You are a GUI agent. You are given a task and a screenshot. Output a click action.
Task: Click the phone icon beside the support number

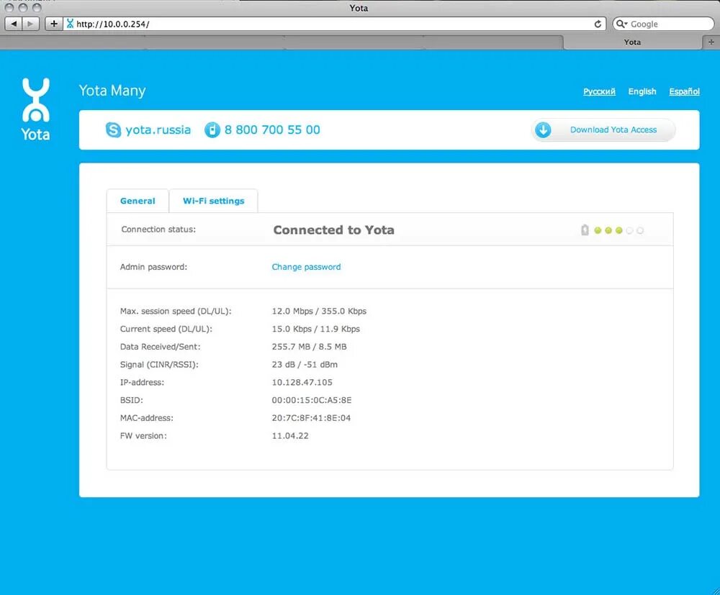[x=212, y=130]
